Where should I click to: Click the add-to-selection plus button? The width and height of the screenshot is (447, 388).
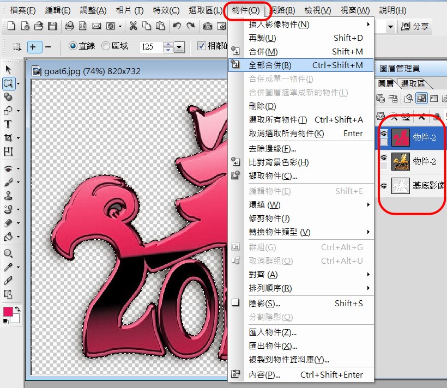[x=34, y=47]
